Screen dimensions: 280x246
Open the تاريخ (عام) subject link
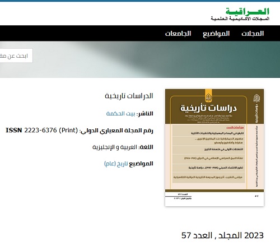point(116,164)
